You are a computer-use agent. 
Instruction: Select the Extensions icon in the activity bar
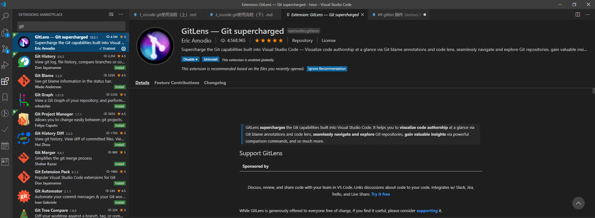(5, 81)
